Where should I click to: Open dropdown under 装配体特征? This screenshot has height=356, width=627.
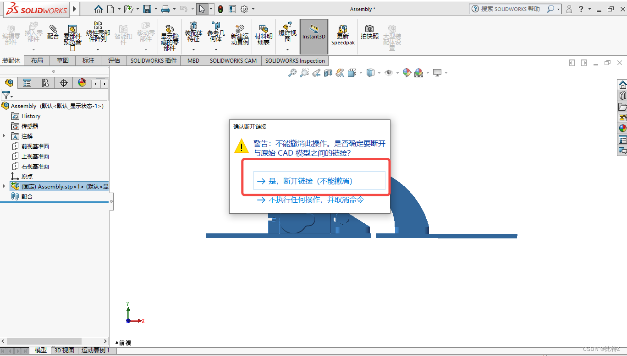pos(193,49)
